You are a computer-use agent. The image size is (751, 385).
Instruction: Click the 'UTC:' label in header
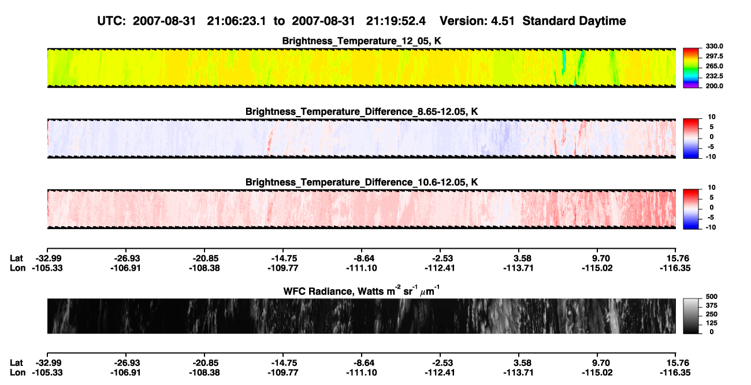[x=113, y=21]
